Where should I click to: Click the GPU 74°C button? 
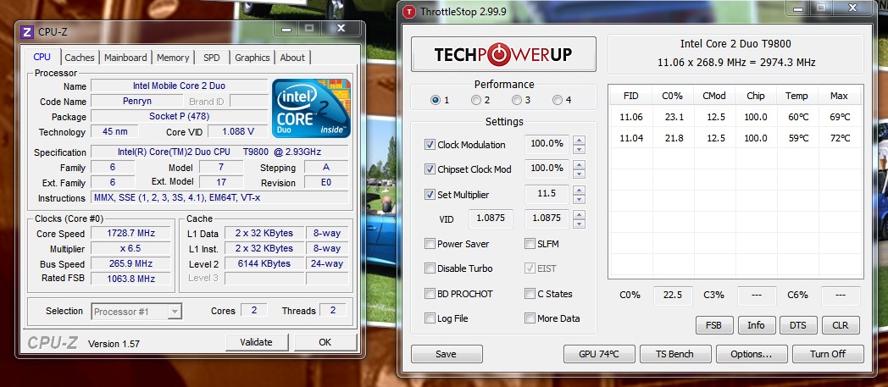(x=599, y=354)
